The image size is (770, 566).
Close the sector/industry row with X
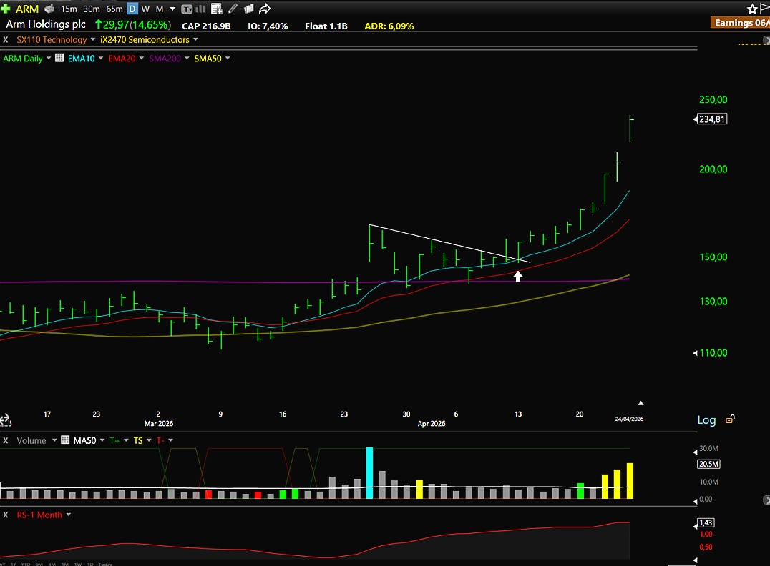click(x=6, y=40)
